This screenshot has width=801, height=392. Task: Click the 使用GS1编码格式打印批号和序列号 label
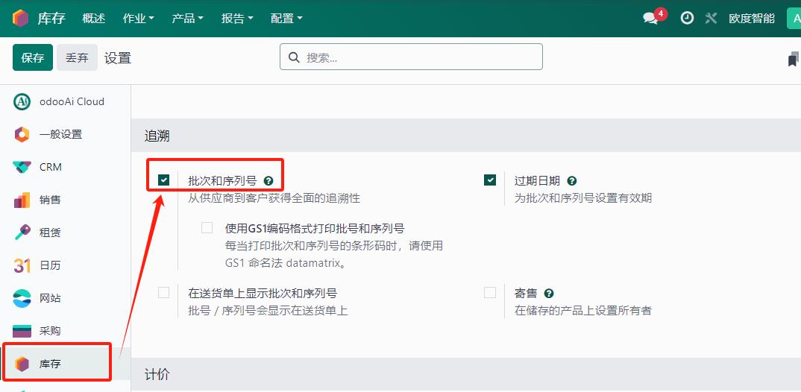[315, 228]
